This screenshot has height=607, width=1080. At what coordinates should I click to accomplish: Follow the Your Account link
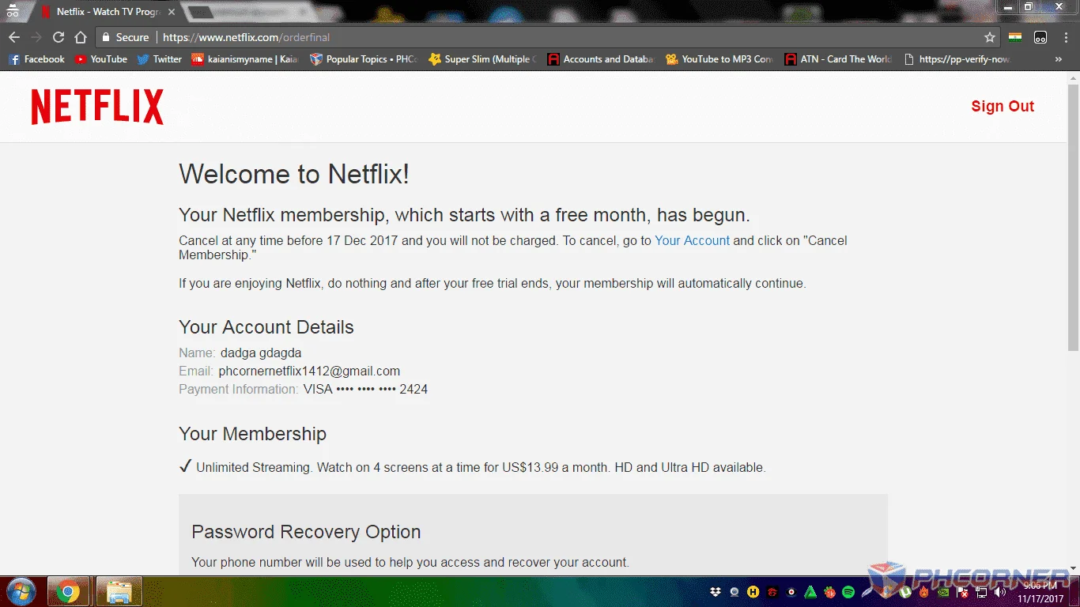point(692,240)
